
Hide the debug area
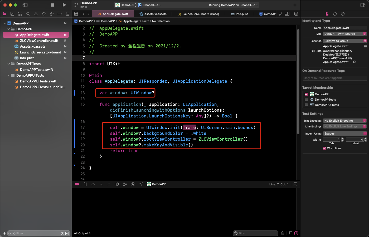(x=295, y=184)
